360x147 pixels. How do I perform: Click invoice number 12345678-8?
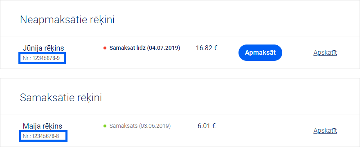click(x=45, y=136)
